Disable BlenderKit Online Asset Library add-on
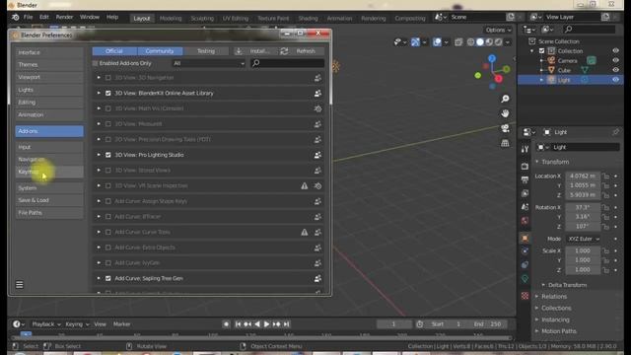Image resolution: width=631 pixels, height=355 pixels. [x=107, y=93]
